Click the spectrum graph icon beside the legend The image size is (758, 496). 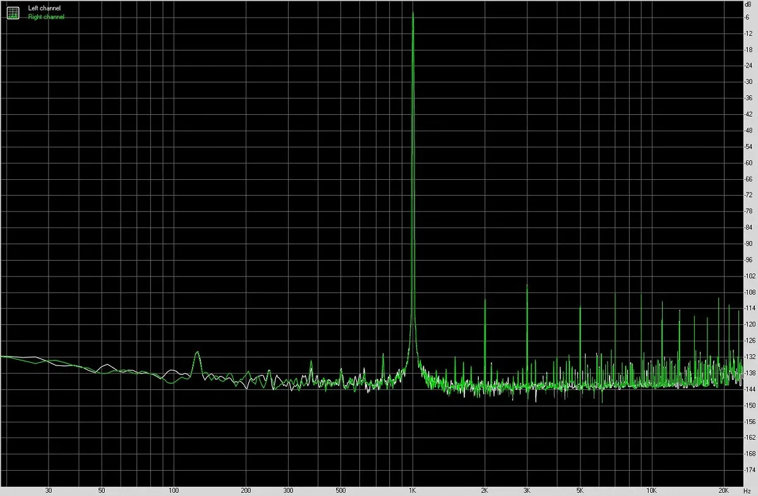pos(13,12)
